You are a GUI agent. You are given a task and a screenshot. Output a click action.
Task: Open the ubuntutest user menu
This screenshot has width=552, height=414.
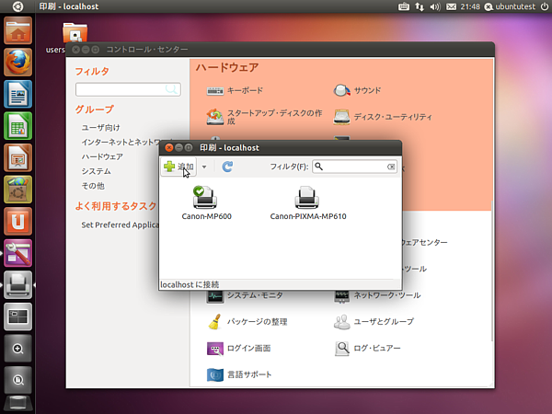coord(510,6)
